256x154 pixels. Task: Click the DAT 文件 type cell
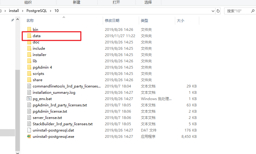tap(149, 130)
